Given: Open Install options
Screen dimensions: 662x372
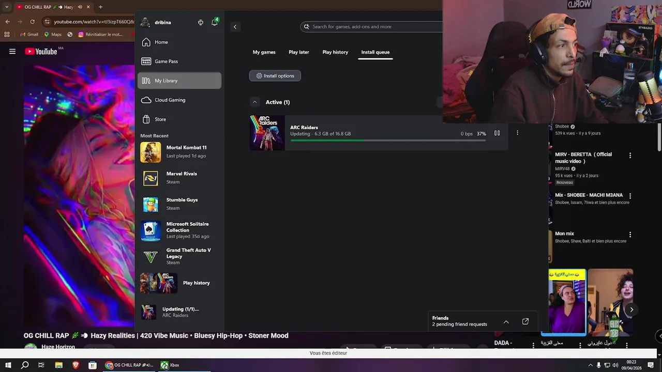Looking at the screenshot, I should coord(275,76).
